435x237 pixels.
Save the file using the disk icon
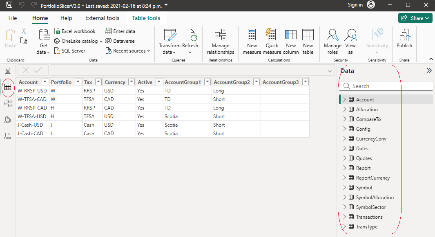9,5
